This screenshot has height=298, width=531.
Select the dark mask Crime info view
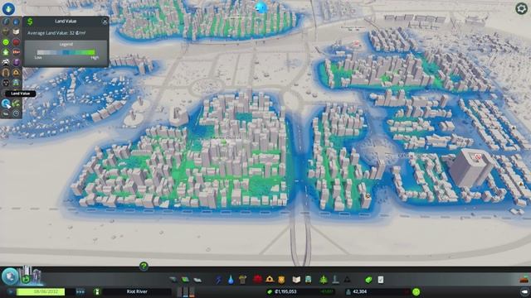pyautogui.click(x=6, y=83)
